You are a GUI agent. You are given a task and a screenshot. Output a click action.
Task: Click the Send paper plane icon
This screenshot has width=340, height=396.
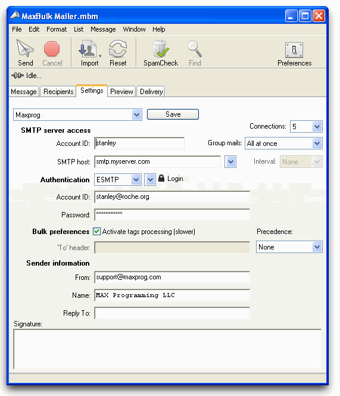pos(25,48)
